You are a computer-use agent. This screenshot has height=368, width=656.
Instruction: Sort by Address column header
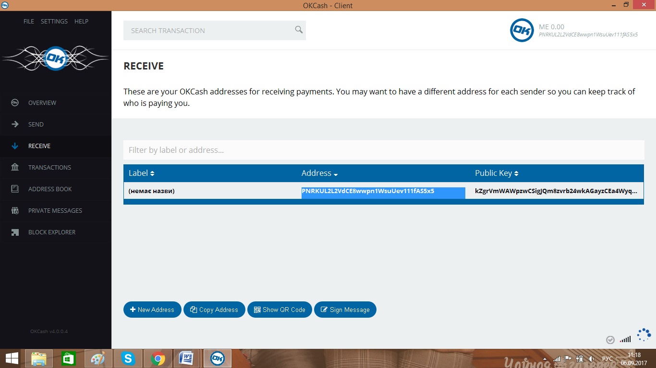[x=320, y=173]
